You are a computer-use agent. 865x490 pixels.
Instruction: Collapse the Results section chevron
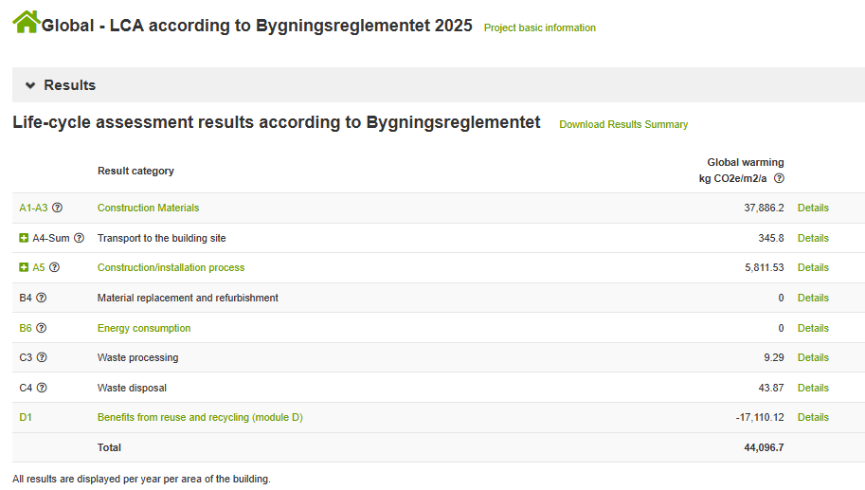[30, 85]
